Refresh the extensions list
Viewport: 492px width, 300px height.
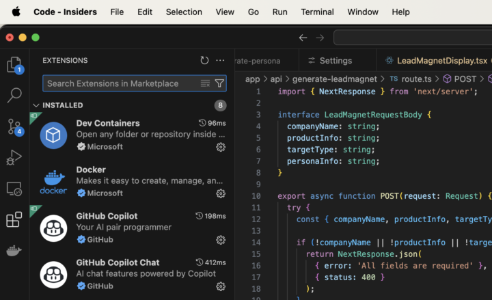pos(204,60)
